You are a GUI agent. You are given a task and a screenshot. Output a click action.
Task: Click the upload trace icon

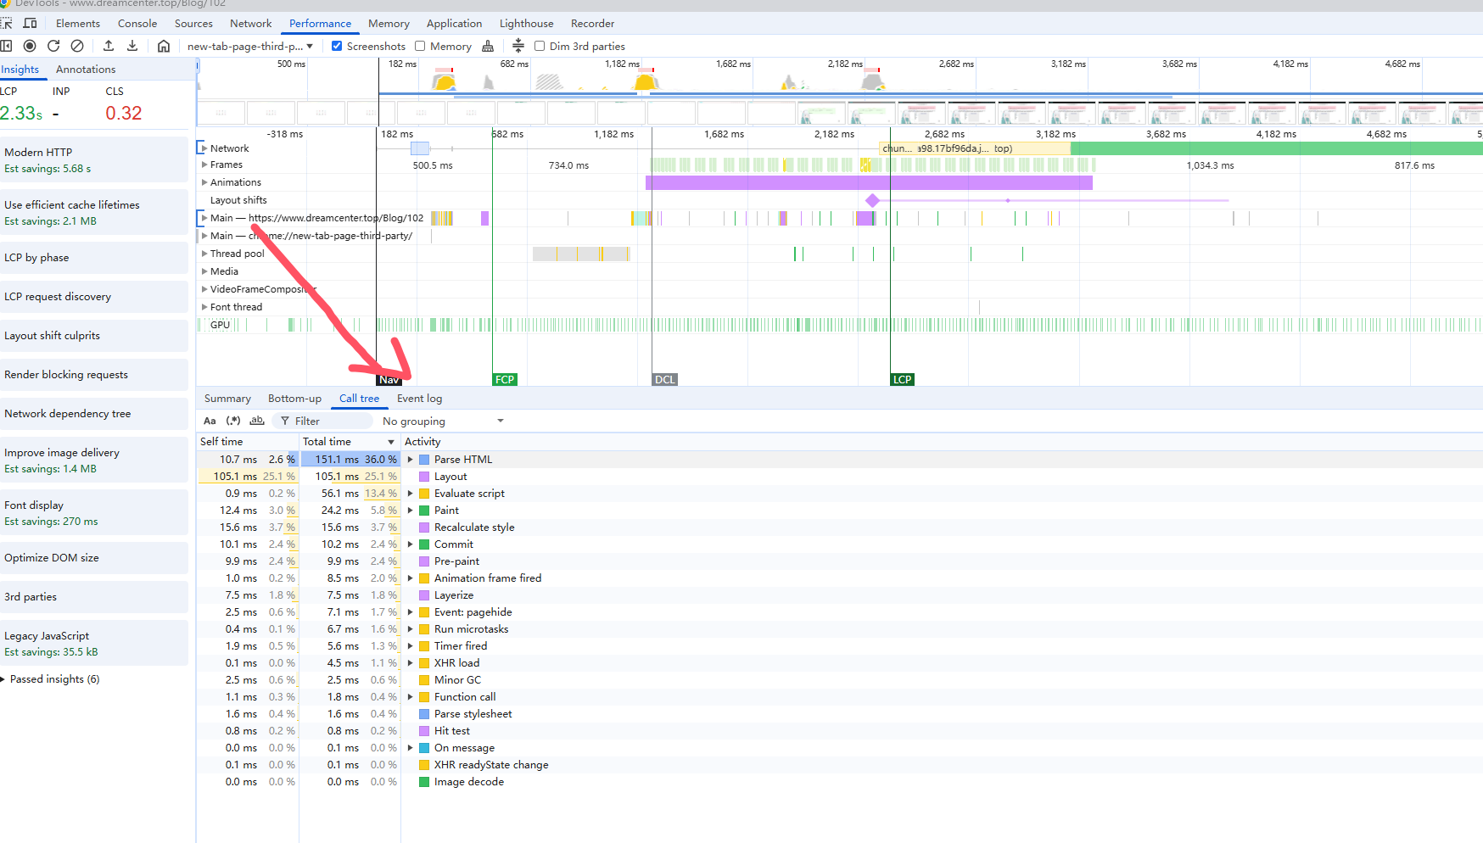(109, 46)
